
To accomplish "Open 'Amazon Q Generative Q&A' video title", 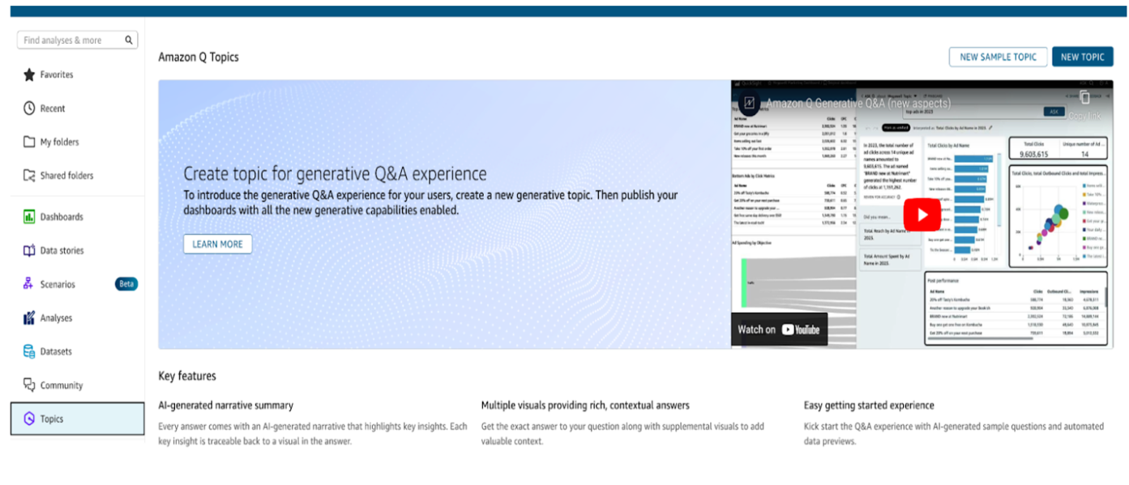I will point(859,104).
